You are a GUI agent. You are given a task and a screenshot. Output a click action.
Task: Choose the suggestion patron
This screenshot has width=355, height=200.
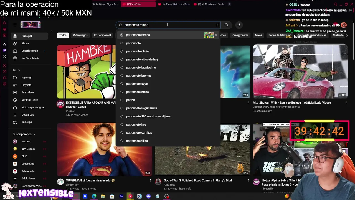click(x=168, y=100)
